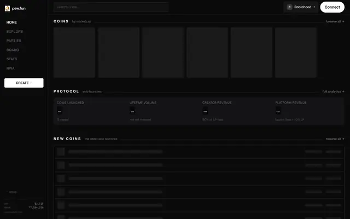
Task: Click the COINS section heading
Action: tap(61, 21)
